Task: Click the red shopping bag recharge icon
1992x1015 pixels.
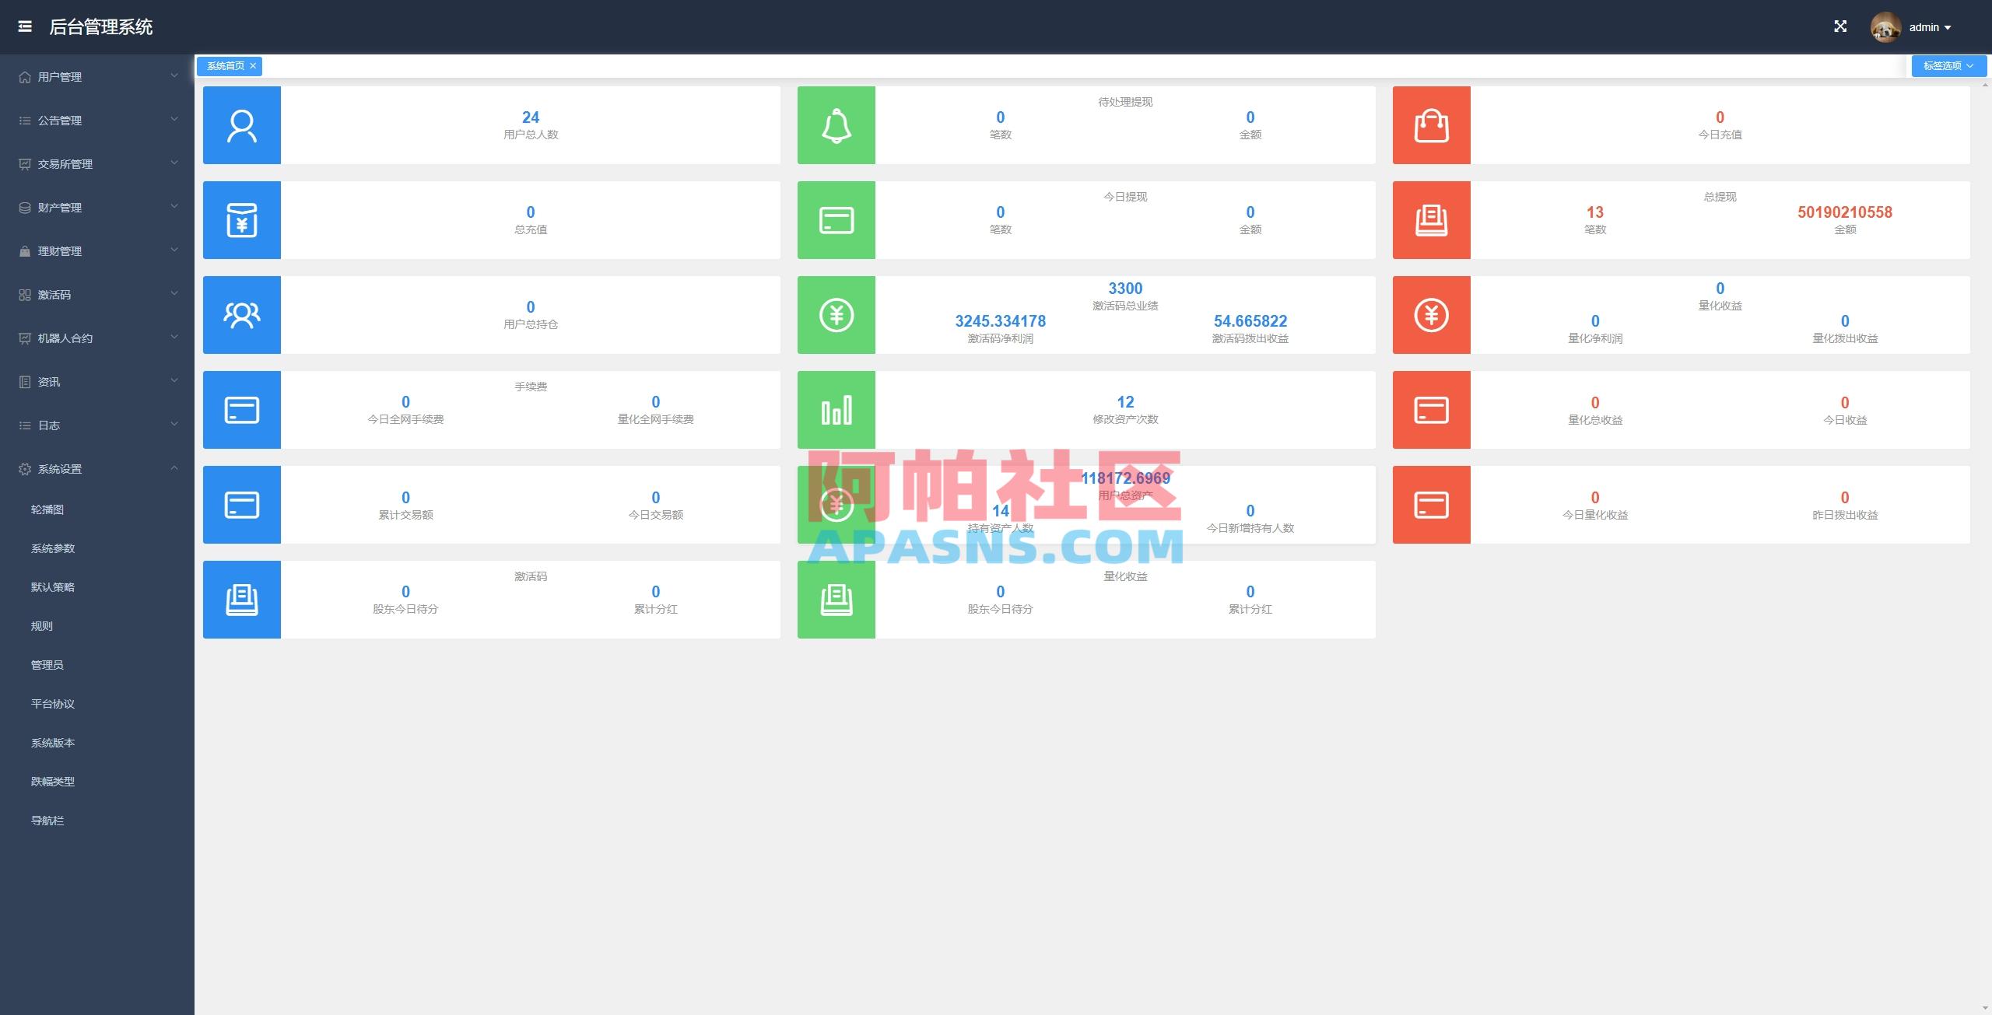Action: pyautogui.click(x=1431, y=125)
